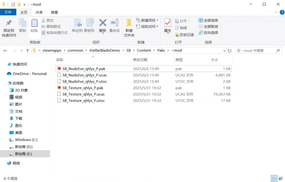
Task: Click the Properties (属性) icon
Action: coord(168,23)
